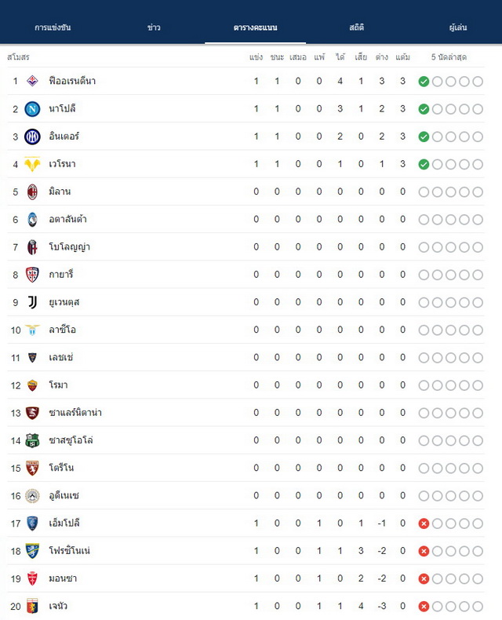Click Genoa's red loss marker
The width and height of the screenshot is (502, 620).
click(x=424, y=606)
